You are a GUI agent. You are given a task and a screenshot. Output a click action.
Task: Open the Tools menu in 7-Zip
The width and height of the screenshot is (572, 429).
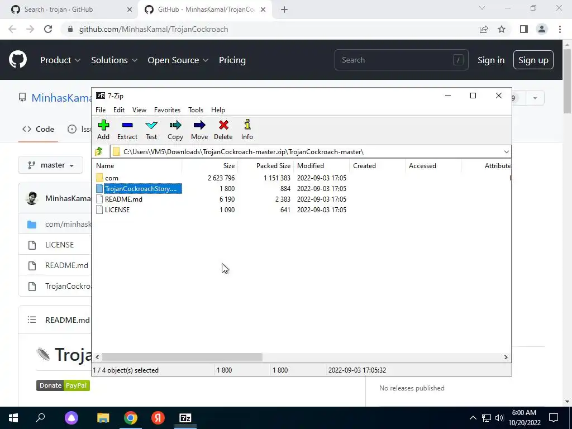coord(196,110)
